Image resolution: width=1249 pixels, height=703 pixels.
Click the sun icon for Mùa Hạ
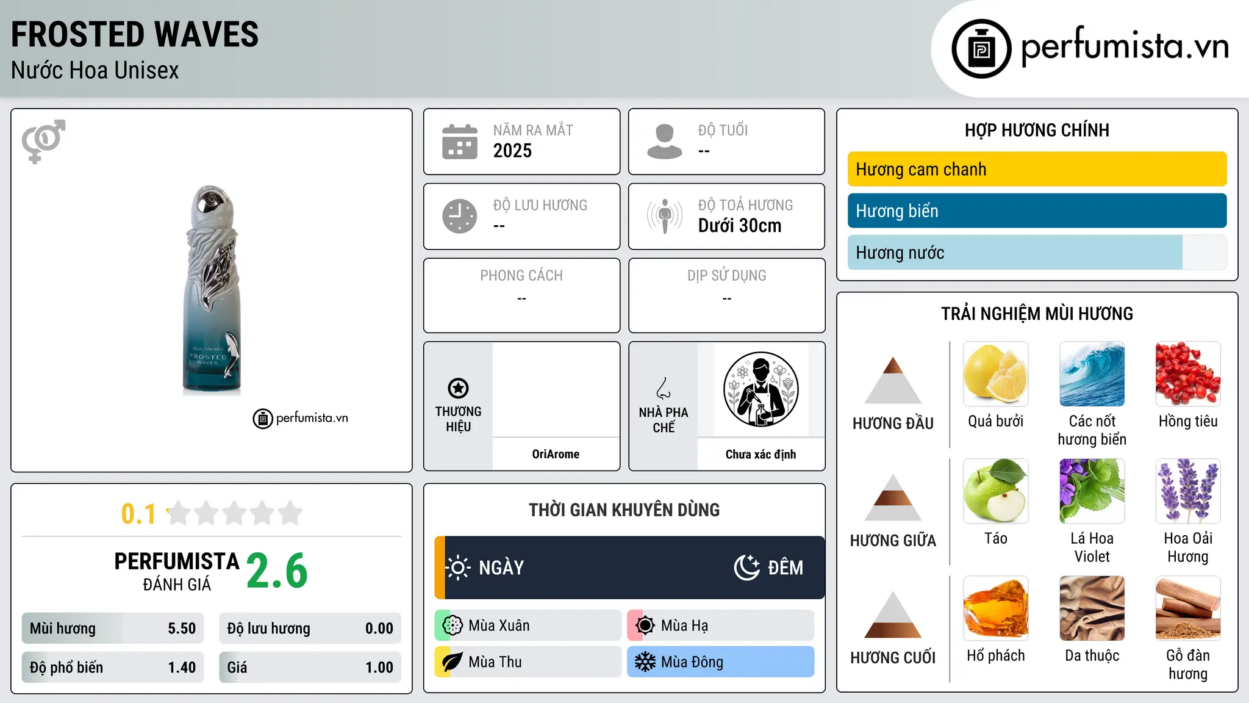coord(645,625)
